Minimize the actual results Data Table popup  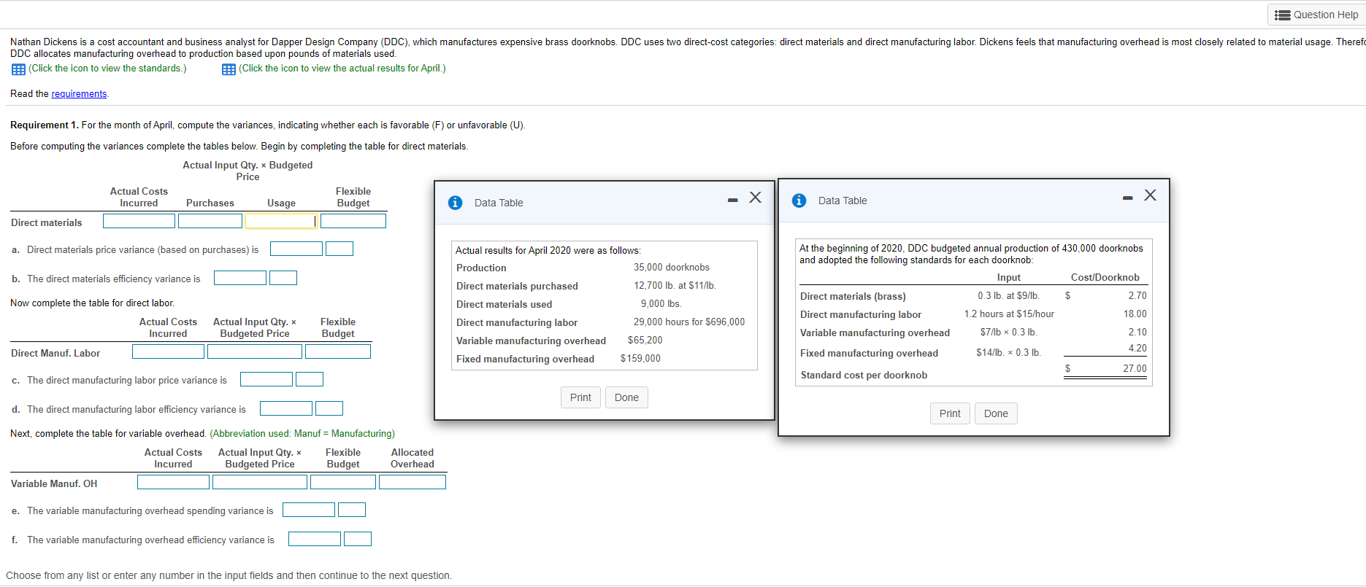point(732,200)
